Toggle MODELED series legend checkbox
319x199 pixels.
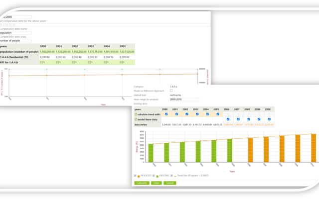pos(135,176)
